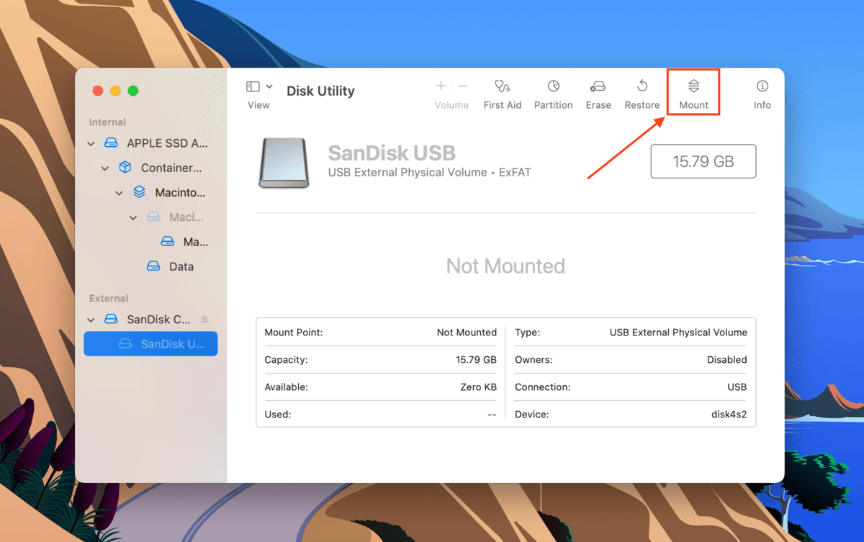Open the View options dropdown chevron
864x542 pixels.
click(x=269, y=86)
